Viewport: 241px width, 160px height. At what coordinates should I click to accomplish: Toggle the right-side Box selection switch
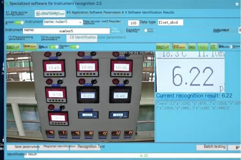[x=235, y=46]
